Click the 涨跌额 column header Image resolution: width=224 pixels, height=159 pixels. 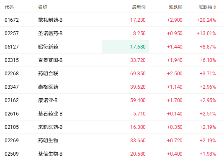[175, 7]
